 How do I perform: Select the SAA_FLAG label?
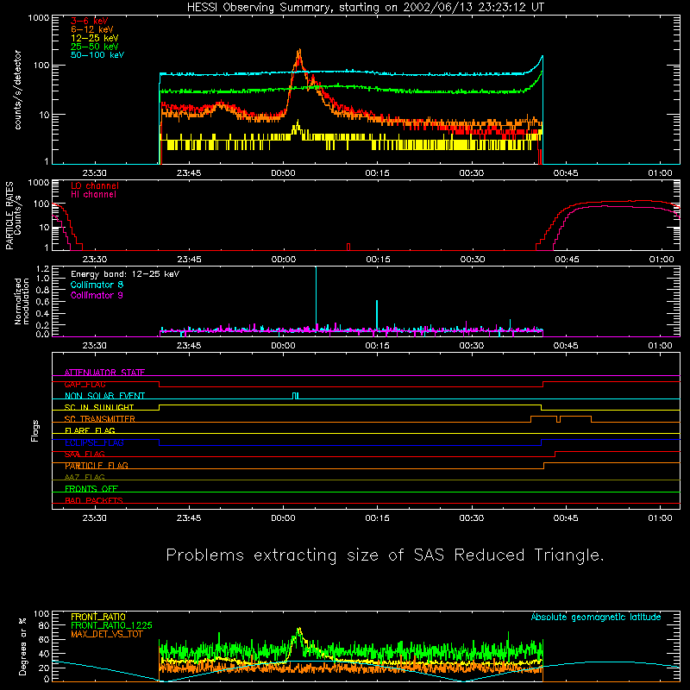click(x=85, y=455)
